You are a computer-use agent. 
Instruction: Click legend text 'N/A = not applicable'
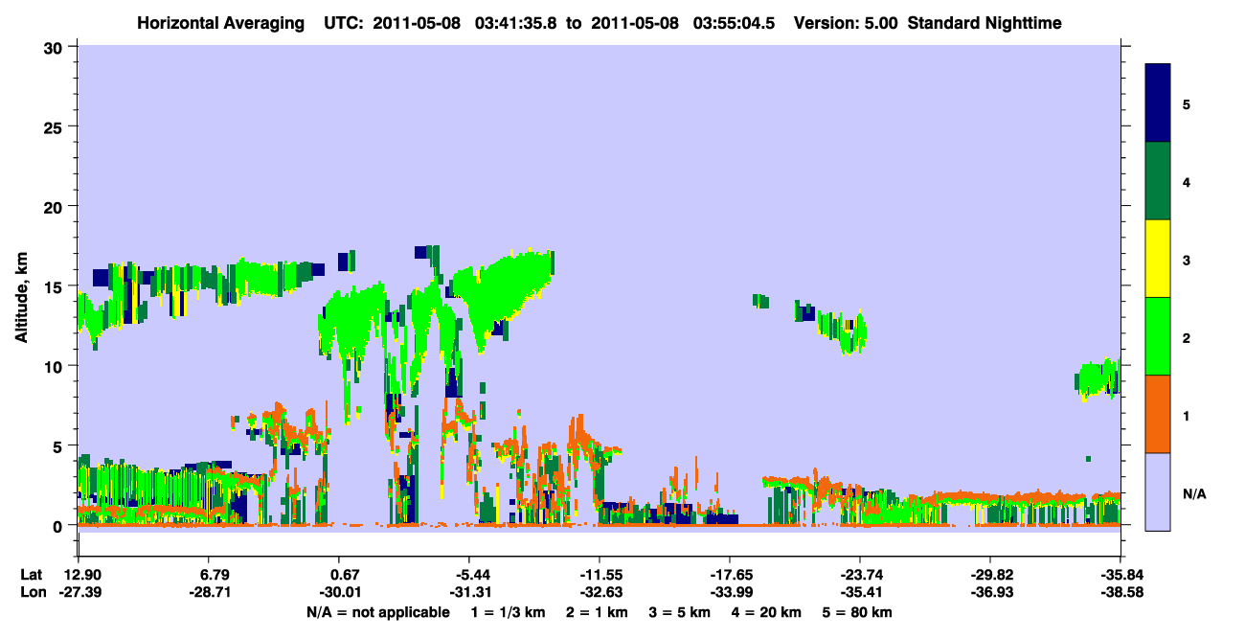[377, 612]
